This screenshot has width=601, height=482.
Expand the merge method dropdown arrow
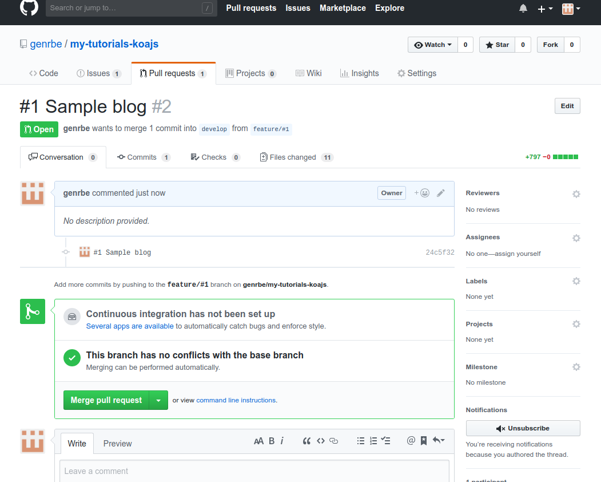coord(158,400)
